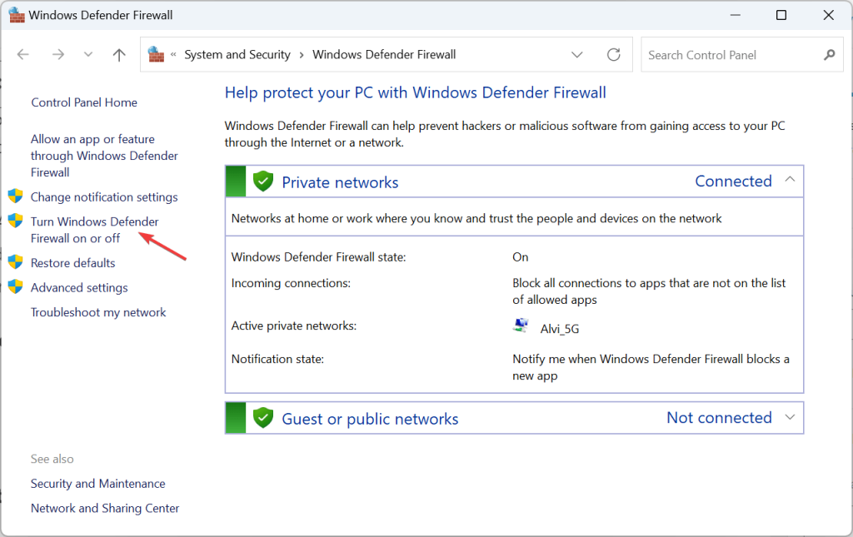
Task: Click the Search Control Panel field
Action: 729,55
